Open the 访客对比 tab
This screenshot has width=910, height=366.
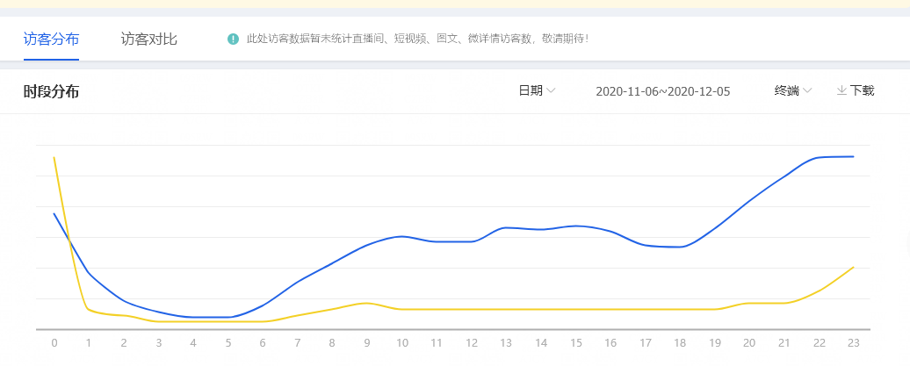click(148, 39)
